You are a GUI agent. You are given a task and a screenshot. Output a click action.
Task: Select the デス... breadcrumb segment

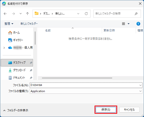tap(47, 14)
